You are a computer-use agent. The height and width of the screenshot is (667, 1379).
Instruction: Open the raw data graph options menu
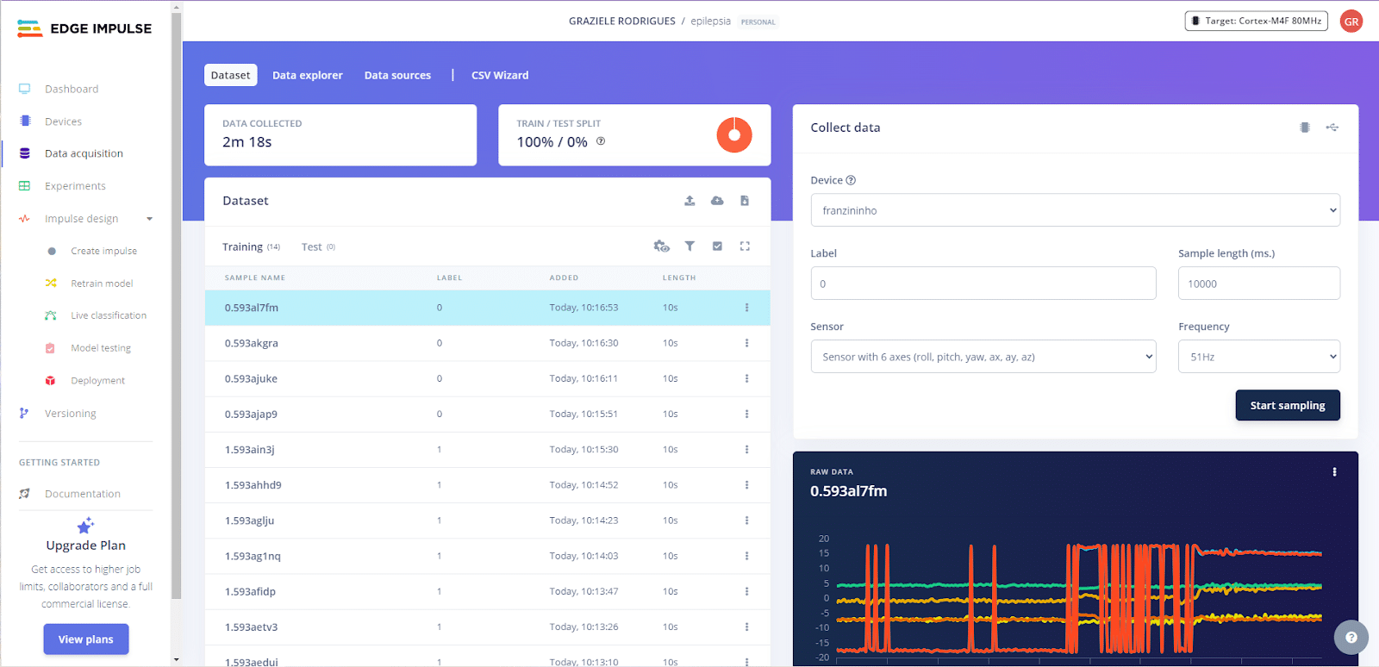point(1334,472)
